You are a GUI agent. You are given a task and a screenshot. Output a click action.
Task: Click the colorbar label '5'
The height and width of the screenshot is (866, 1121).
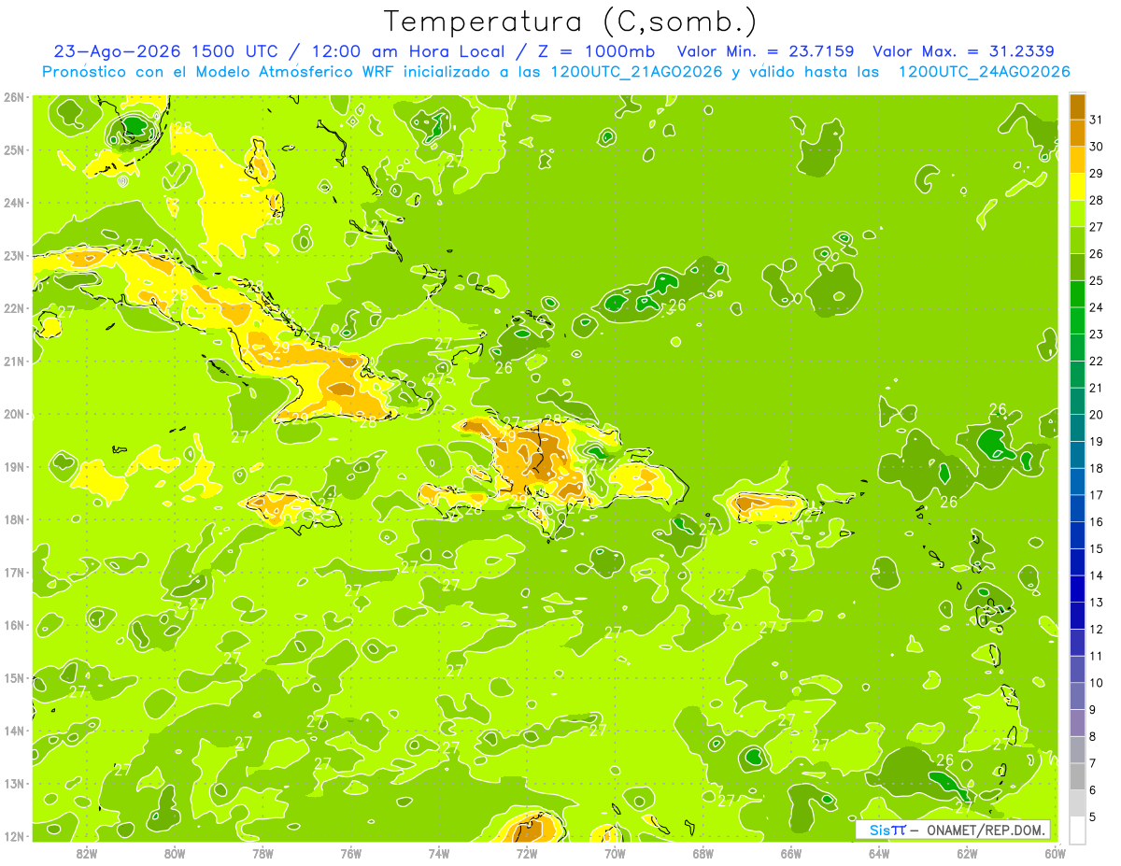pos(1094,816)
